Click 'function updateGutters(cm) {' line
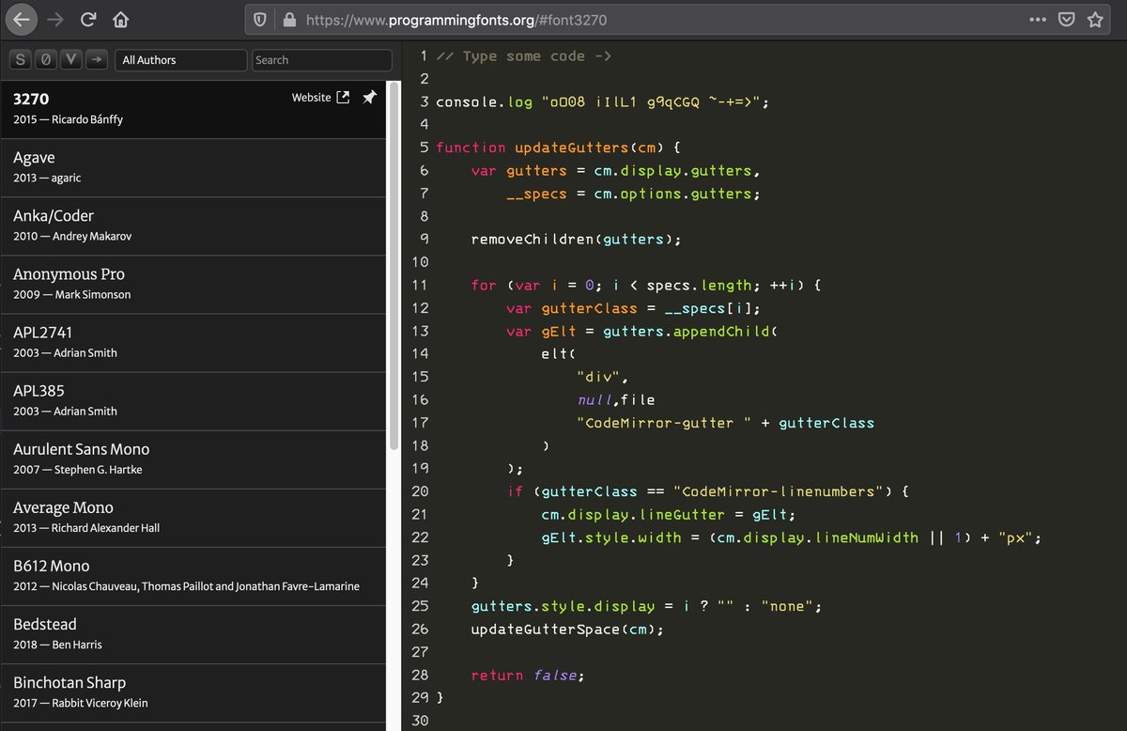The height and width of the screenshot is (731, 1127). click(558, 148)
